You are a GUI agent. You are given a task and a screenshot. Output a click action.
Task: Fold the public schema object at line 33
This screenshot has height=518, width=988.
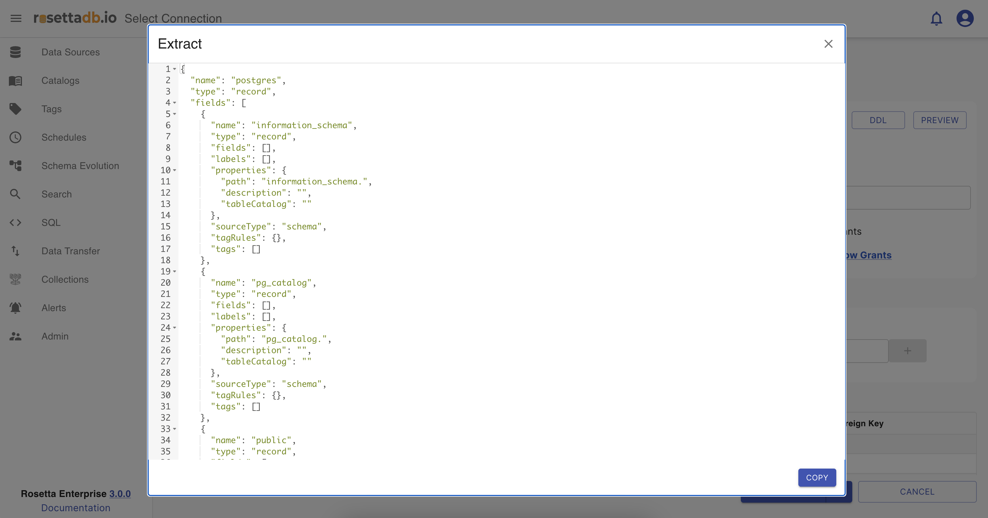pos(175,429)
